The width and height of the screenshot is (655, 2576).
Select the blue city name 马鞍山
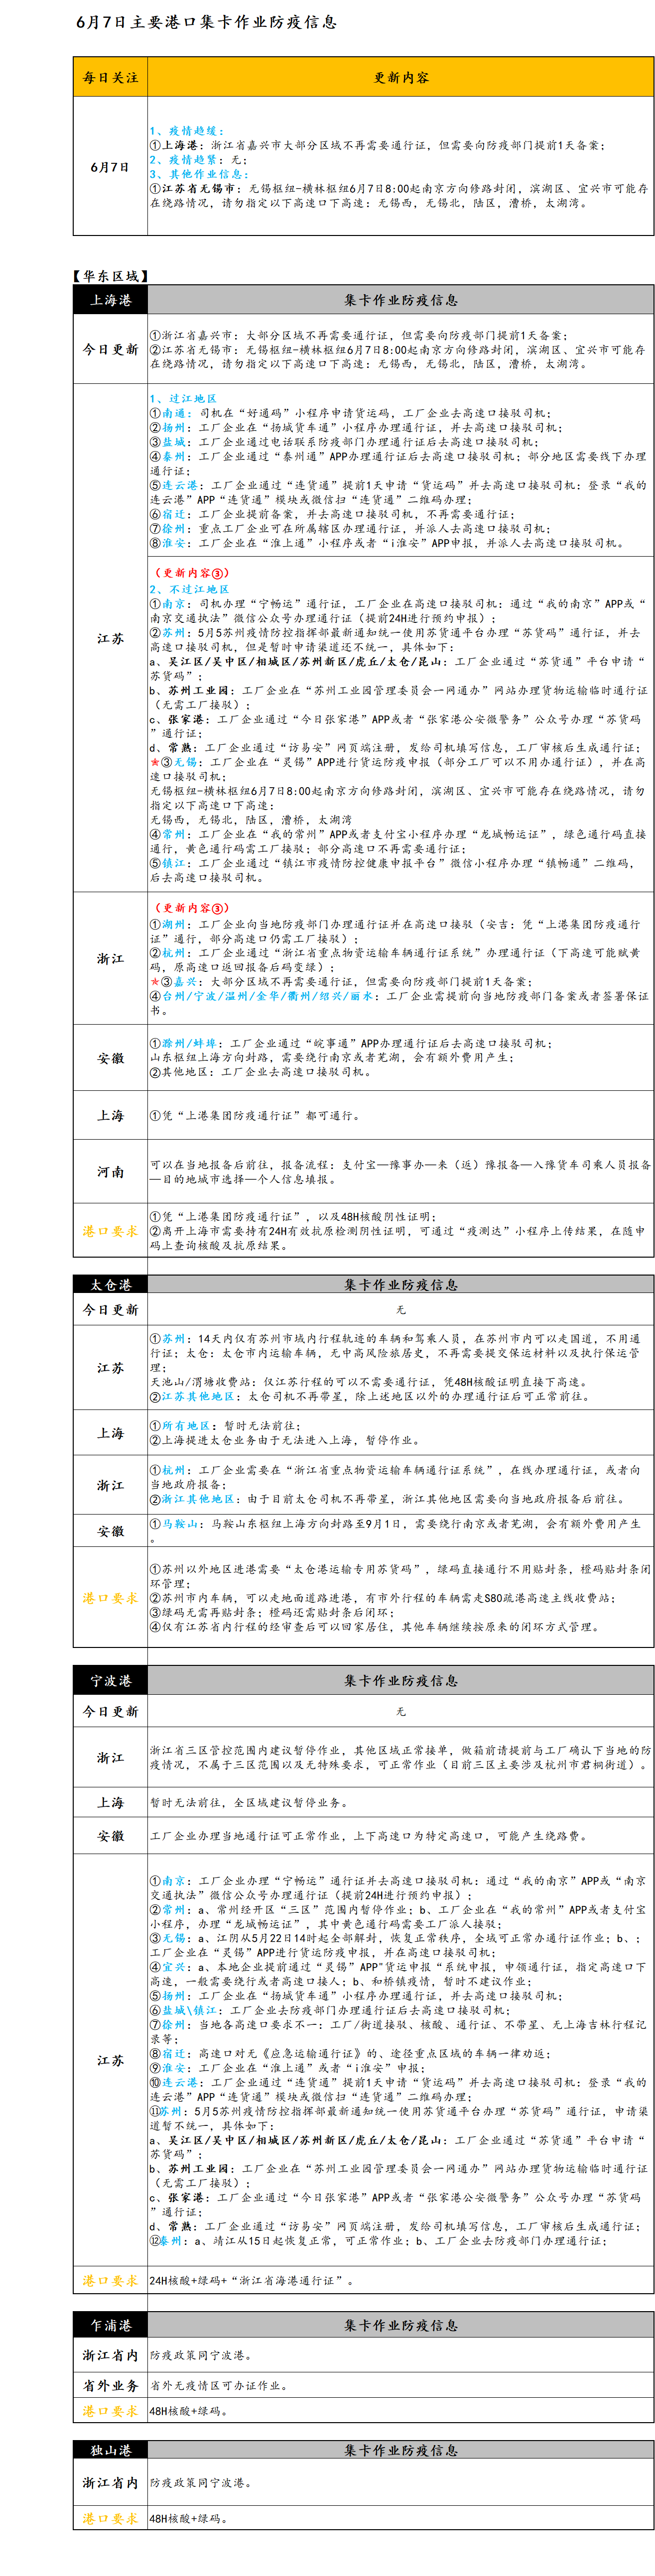[180, 1524]
